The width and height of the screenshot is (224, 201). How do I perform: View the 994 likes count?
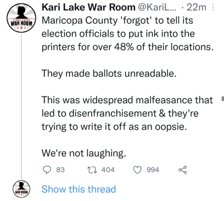(153, 170)
